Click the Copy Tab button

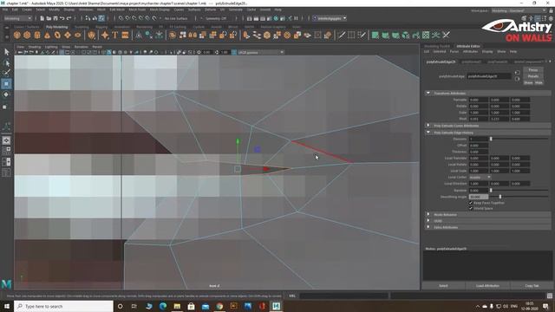[532, 286]
